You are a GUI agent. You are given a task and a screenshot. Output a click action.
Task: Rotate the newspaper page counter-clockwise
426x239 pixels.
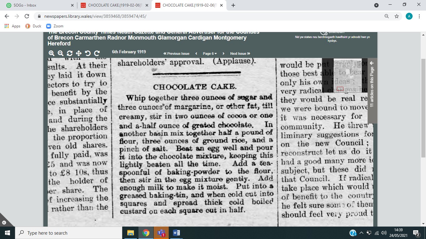pyautogui.click(x=87, y=53)
